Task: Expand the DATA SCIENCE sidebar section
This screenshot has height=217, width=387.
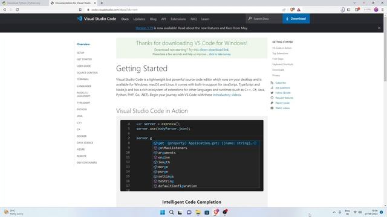Action: [85, 143]
